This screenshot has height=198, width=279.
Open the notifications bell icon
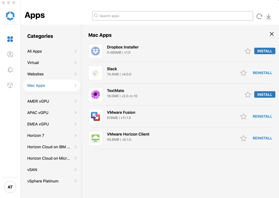10,70
